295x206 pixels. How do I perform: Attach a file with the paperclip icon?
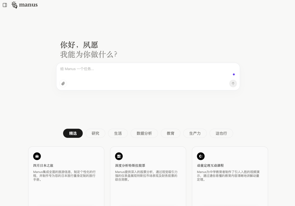[63, 83]
